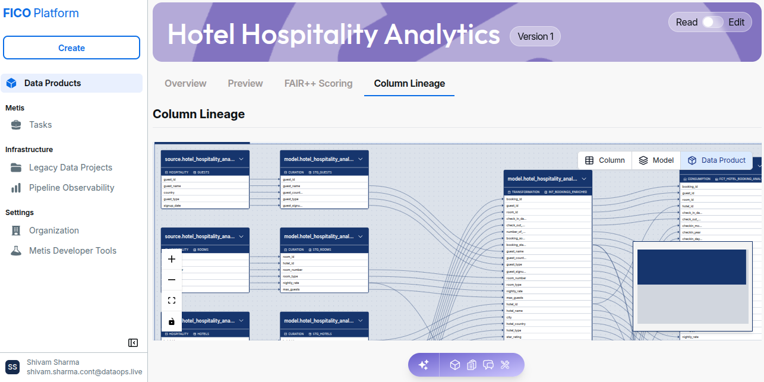Click the lock icon in graph controls
The width and height of the screenshot is (764, 382).
(172, 321)
